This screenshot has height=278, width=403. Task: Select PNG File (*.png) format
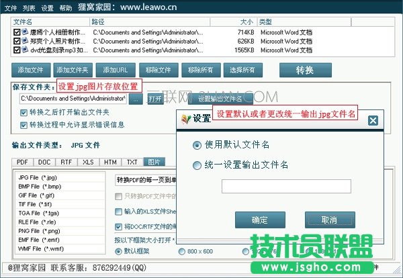coord(60,231)
